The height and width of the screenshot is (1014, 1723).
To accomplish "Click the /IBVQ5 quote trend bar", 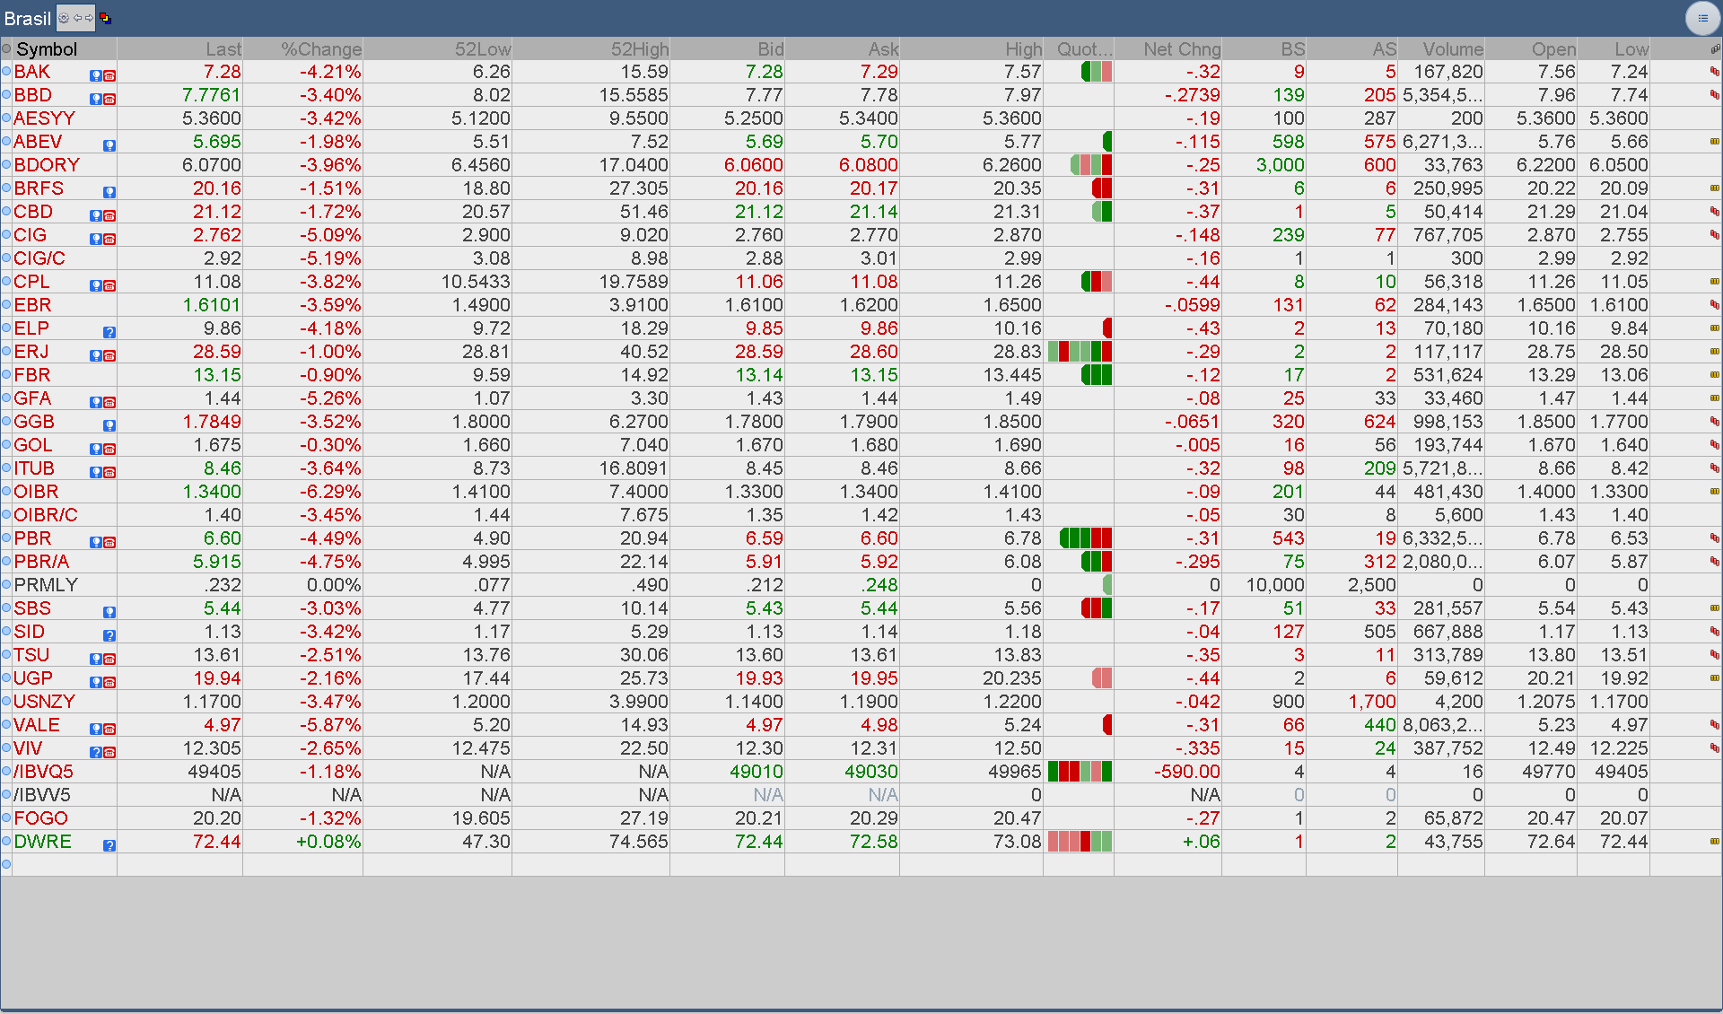I will [x=1080, y=772].
